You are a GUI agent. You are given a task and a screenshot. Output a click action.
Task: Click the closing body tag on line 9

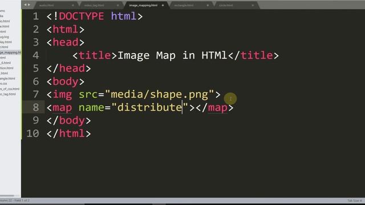pos(68,120)
